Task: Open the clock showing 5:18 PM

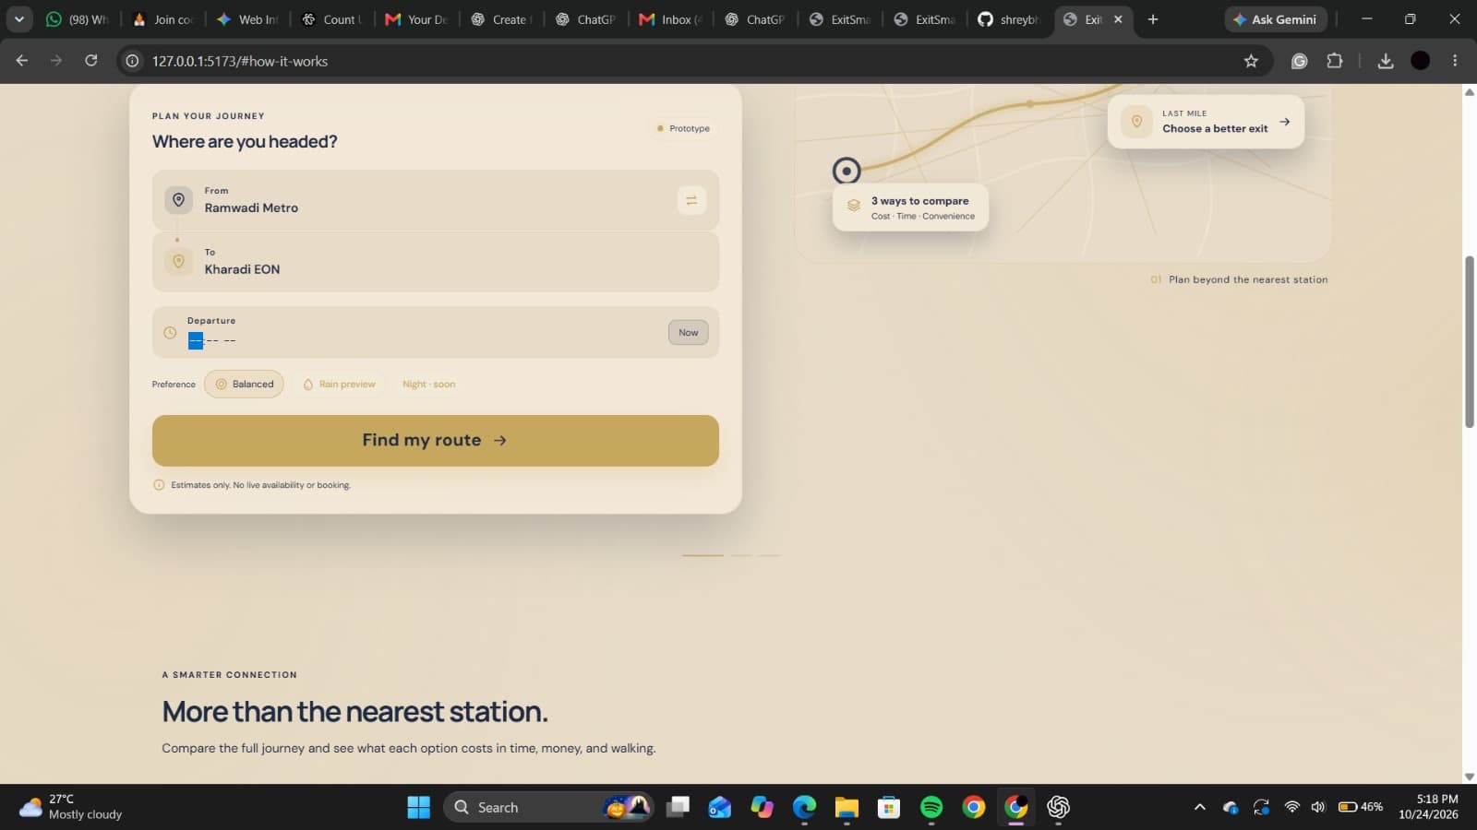Action: point(1428,807)
